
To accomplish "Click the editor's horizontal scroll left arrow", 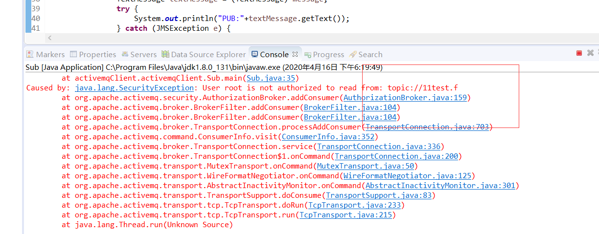I will 50,38.
